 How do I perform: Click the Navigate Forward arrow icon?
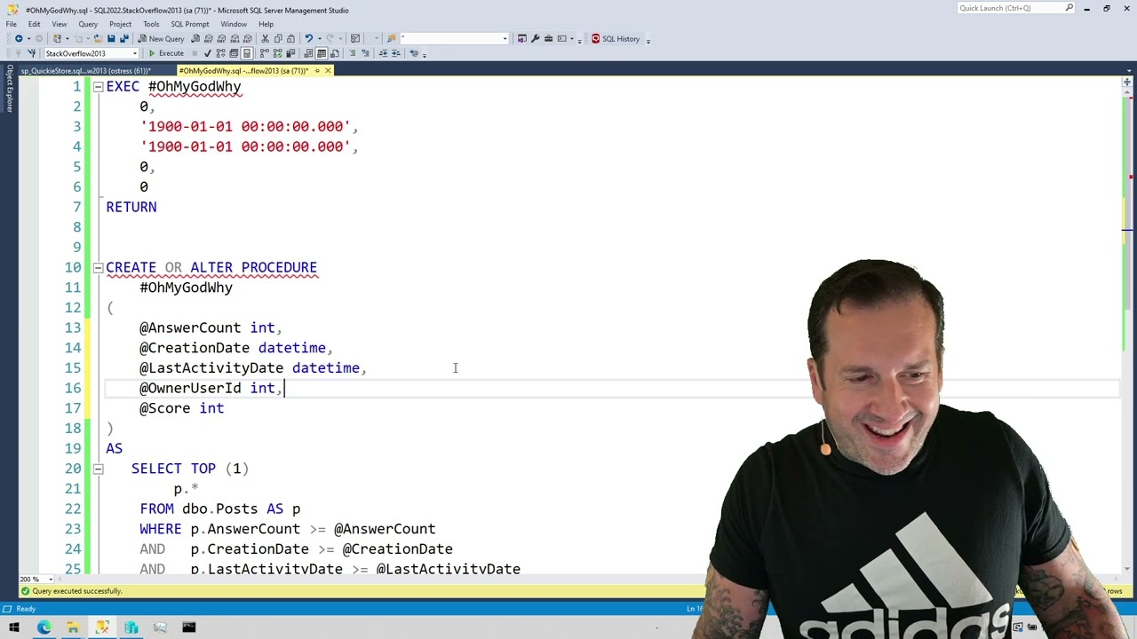pos(39,38)
